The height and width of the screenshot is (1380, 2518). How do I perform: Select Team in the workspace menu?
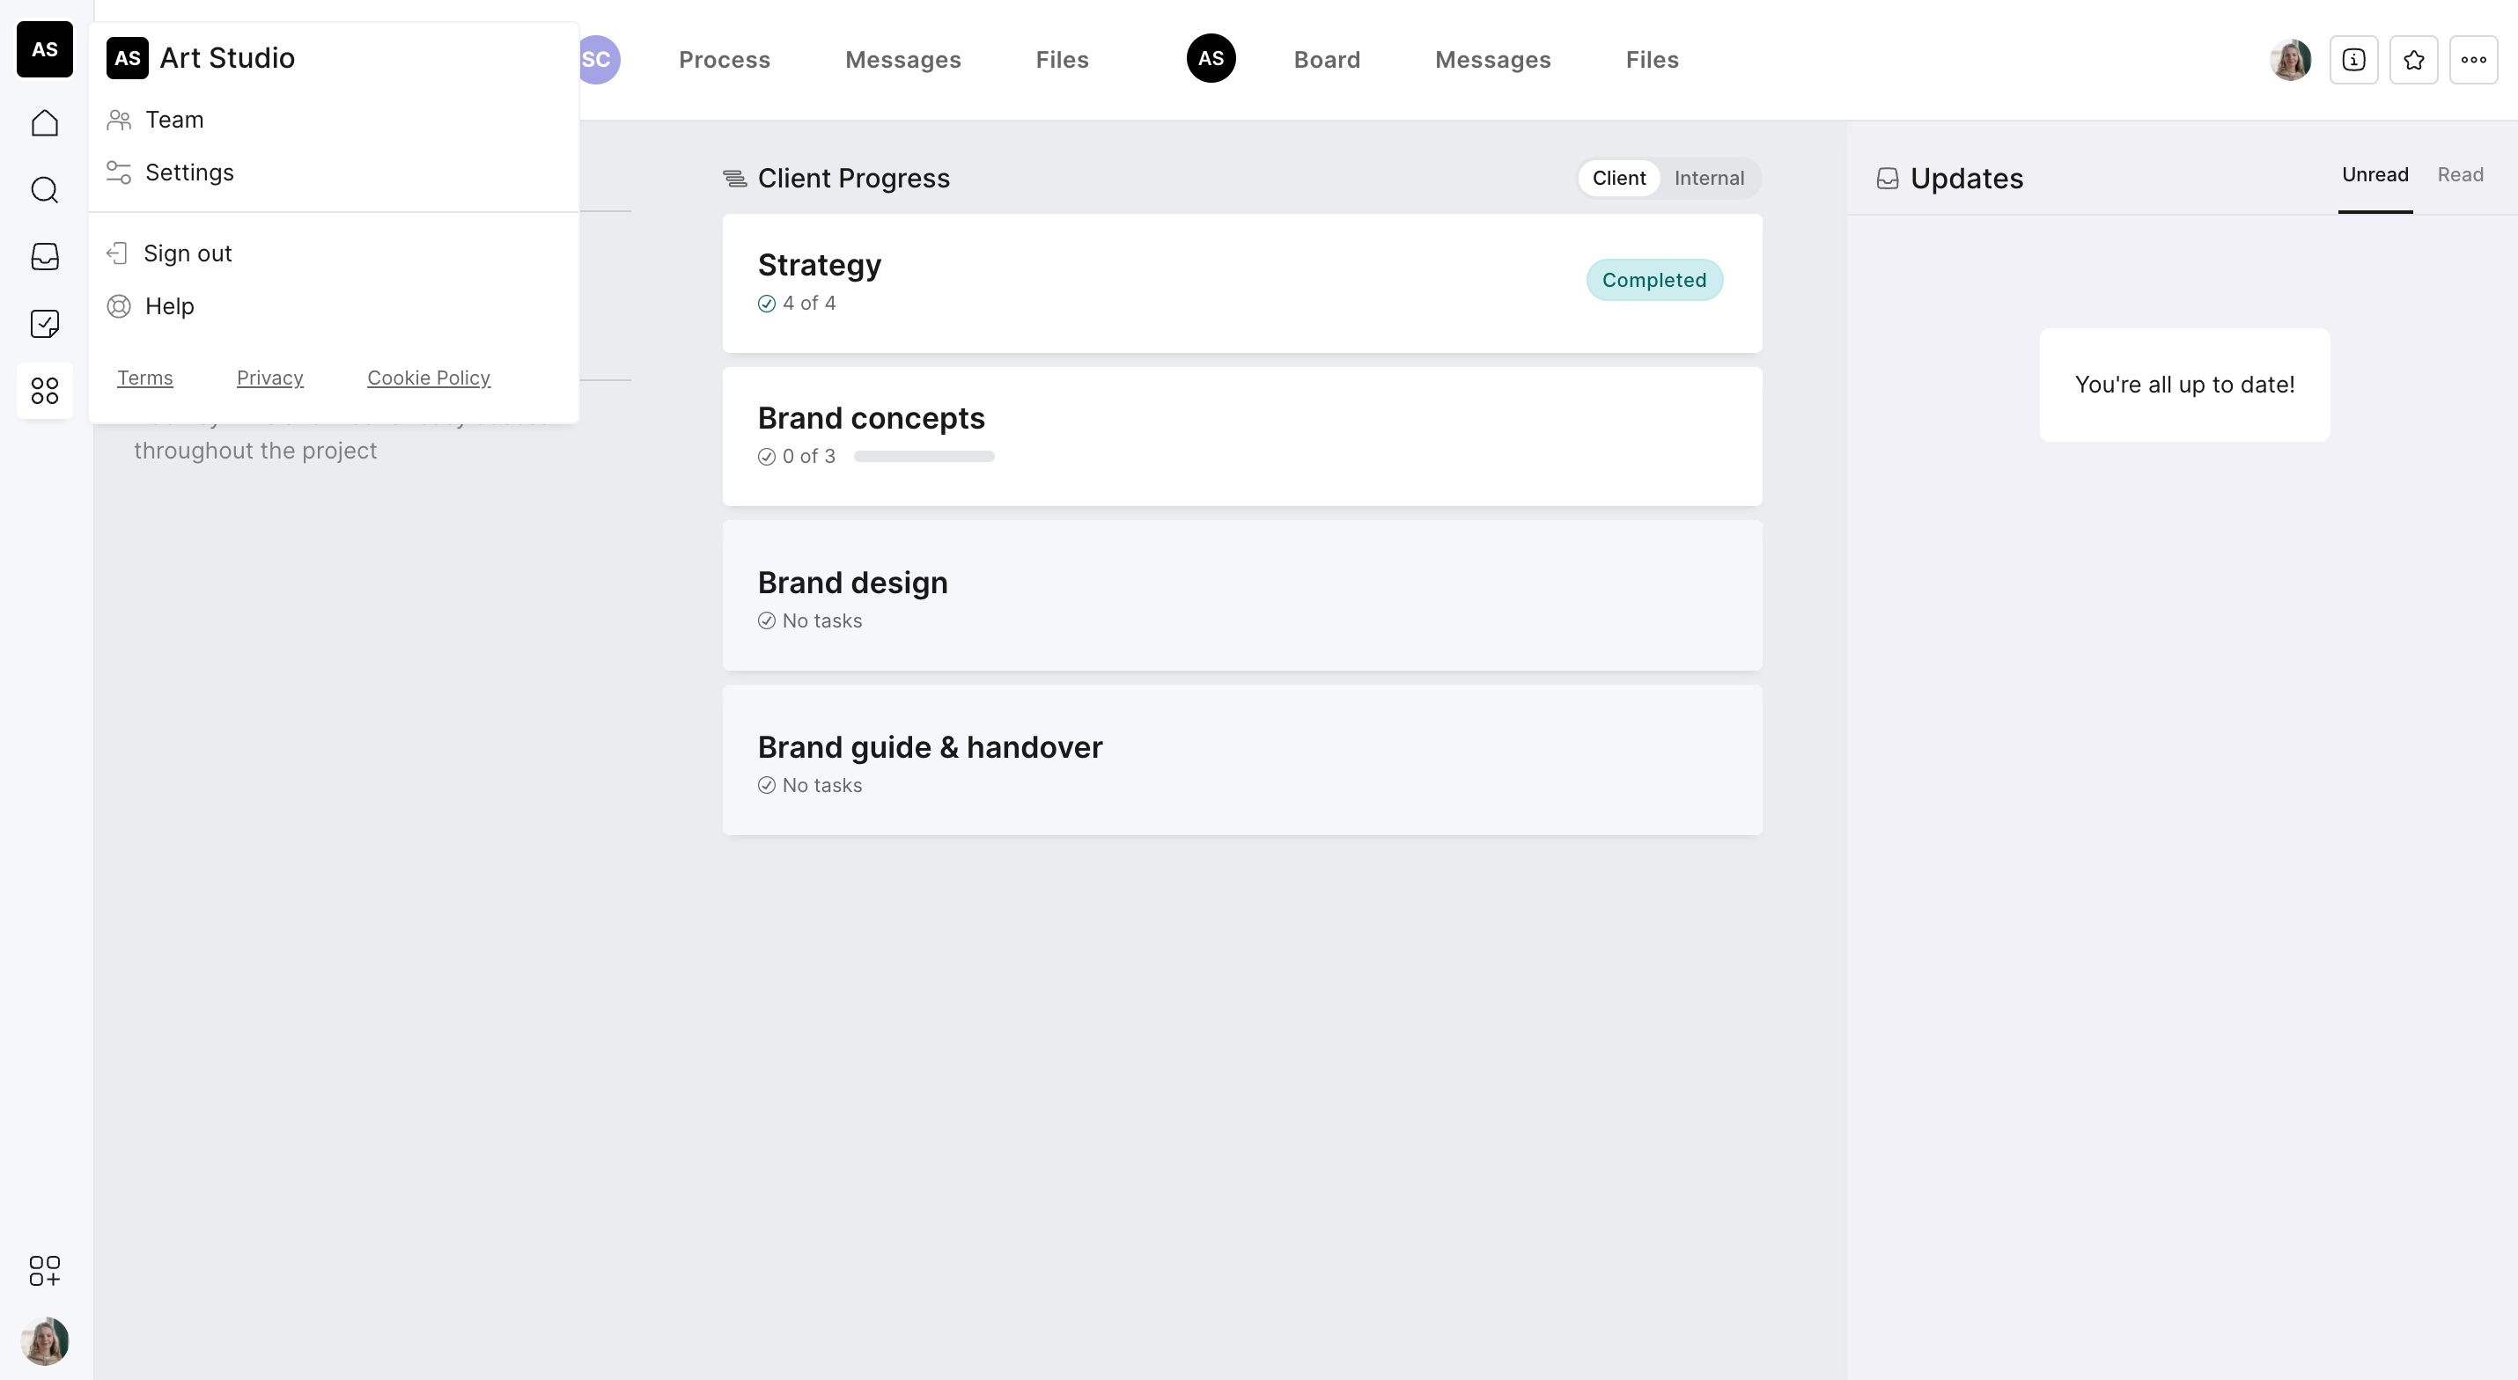coord(174,121)
